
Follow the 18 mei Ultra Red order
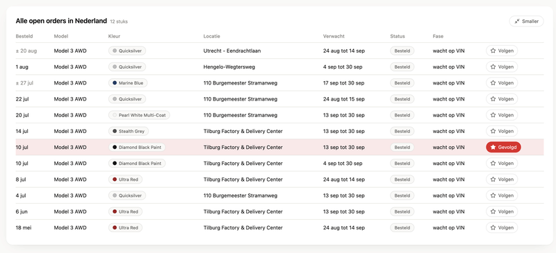pos(501,227)
